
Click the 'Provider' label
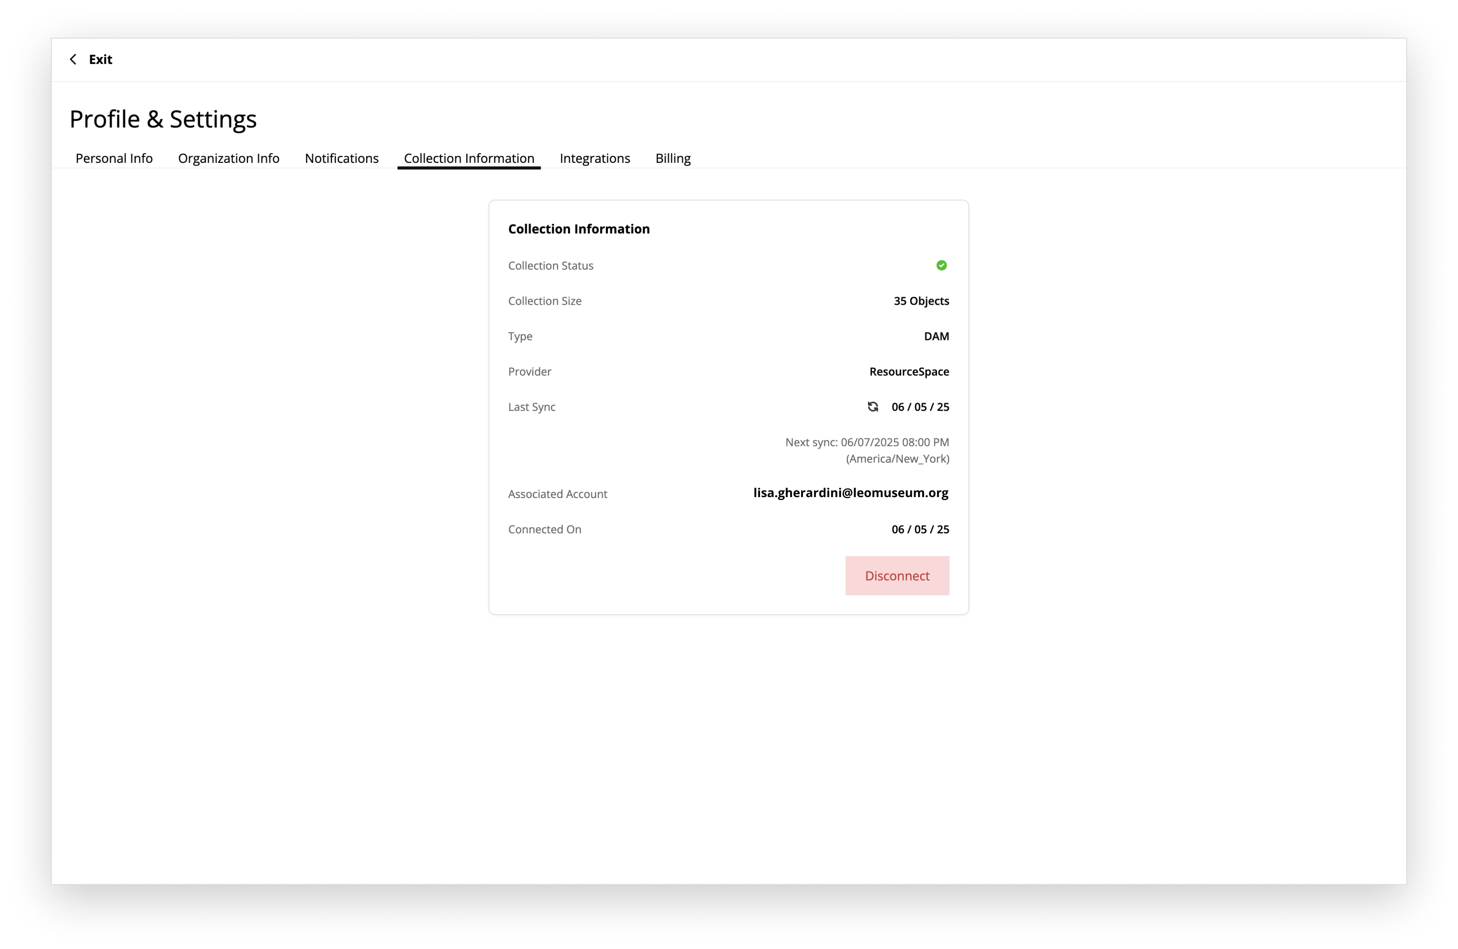[529, 371]
